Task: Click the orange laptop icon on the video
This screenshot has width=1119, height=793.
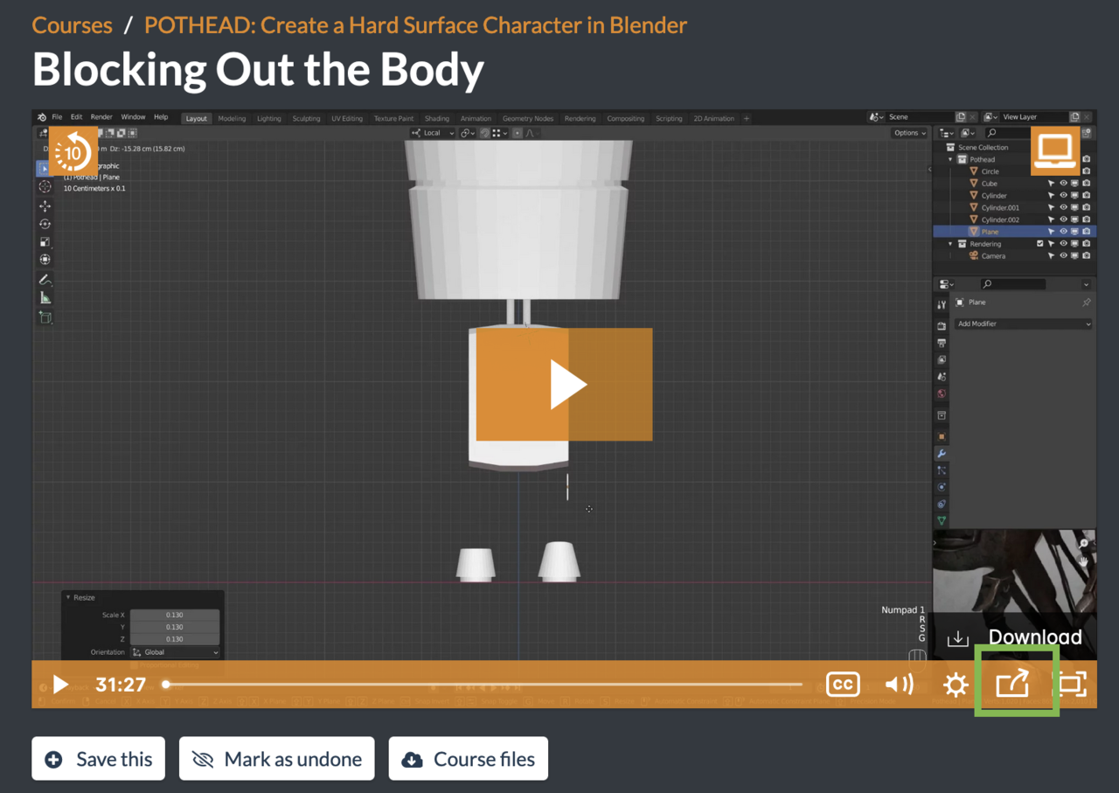Action: pos(1056,151)
